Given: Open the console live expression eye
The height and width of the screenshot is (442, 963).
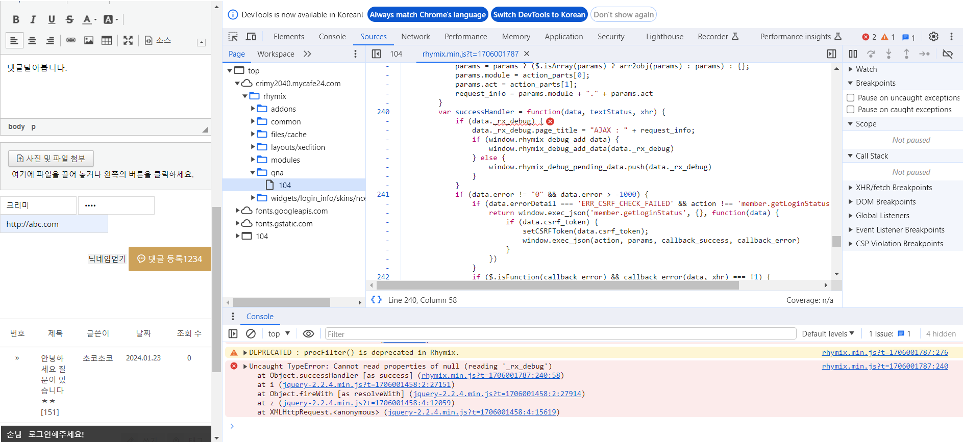Looking at the screenshot, I should [x=308, y=334].
